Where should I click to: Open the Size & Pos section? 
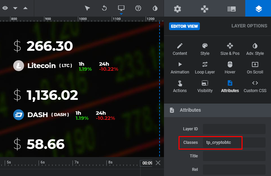pos(230,49)
